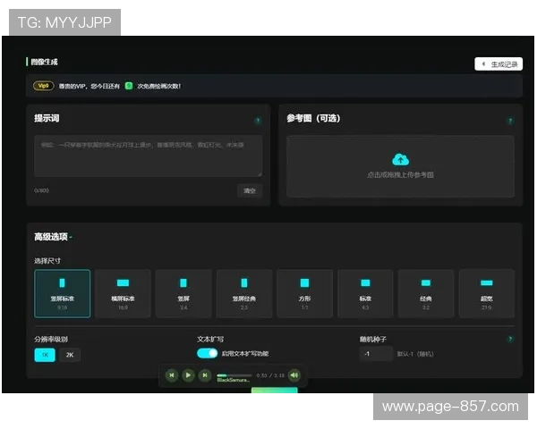Choose the 方形 1:1 size option

click(304, 293)
